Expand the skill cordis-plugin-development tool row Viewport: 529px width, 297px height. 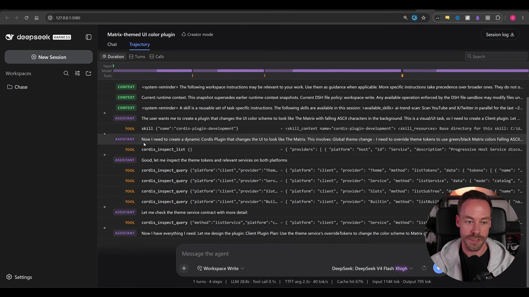coord(312,129)
